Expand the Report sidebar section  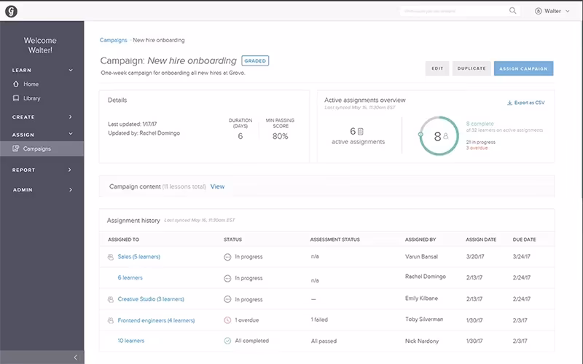71,170
